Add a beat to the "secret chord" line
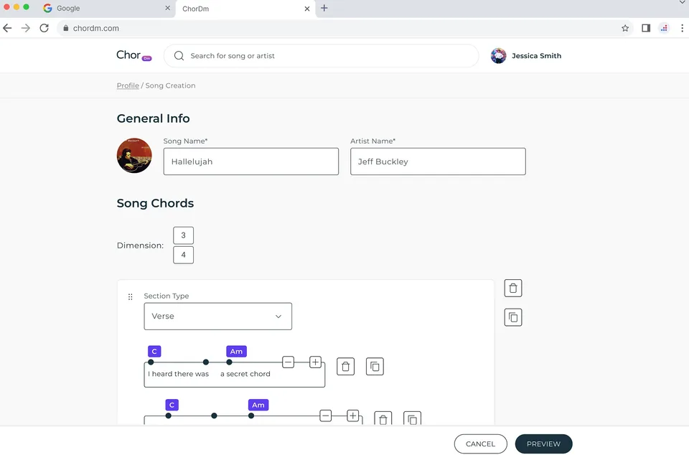This screenshot has height=455, width=689. 316,362
